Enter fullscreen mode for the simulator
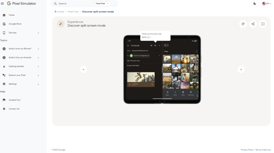This screenshot has height=153, width=274. [x=263, y=24]
